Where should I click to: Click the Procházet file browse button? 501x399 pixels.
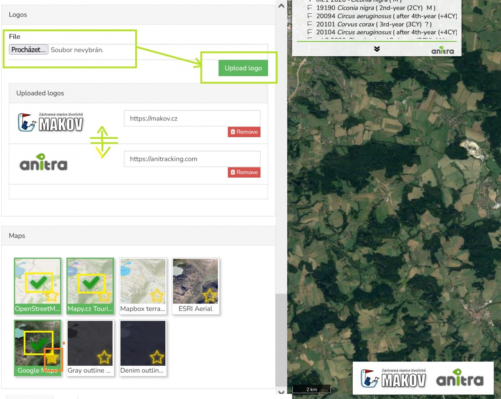pos(28,49)
